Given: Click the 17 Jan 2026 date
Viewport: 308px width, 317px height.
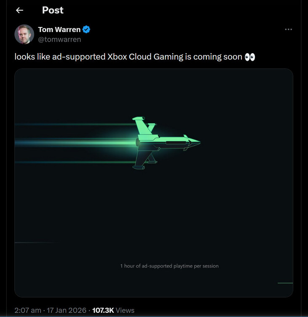Looking at the screenshot, I should pyautogui.click(x=68, y=310).
